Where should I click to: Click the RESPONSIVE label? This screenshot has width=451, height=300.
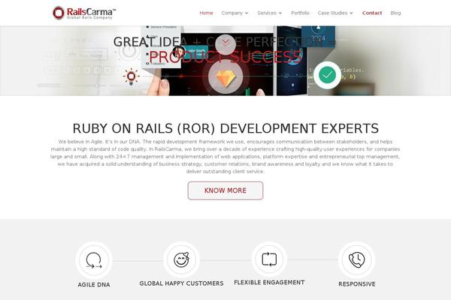[356, 284]
